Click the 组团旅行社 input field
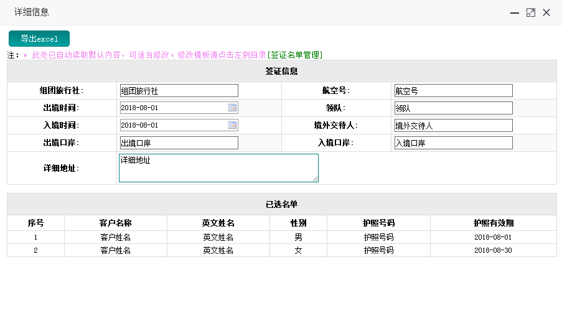562x323 pixels. click(x=179, y=91)
